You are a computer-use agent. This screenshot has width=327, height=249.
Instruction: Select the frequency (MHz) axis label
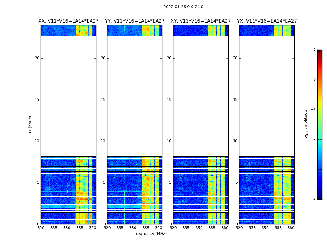[x=150, y=234]
